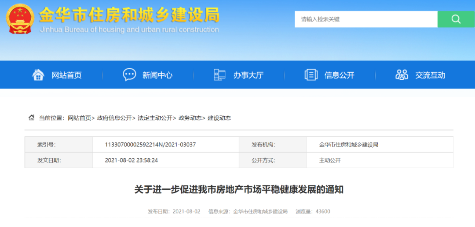Navigate to 政务动态 breadcrumb link
The width and height of the screenshot is (475, 227).
(190, 118)
